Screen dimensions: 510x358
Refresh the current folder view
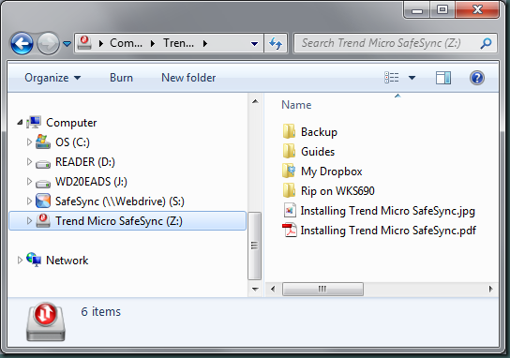point(276,43)
